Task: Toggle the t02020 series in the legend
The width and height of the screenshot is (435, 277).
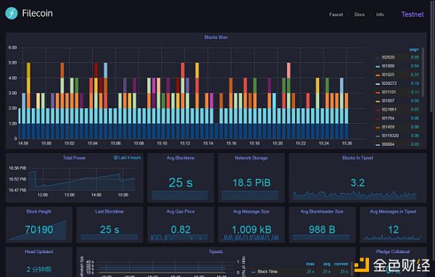Action: tap(388, 57)
